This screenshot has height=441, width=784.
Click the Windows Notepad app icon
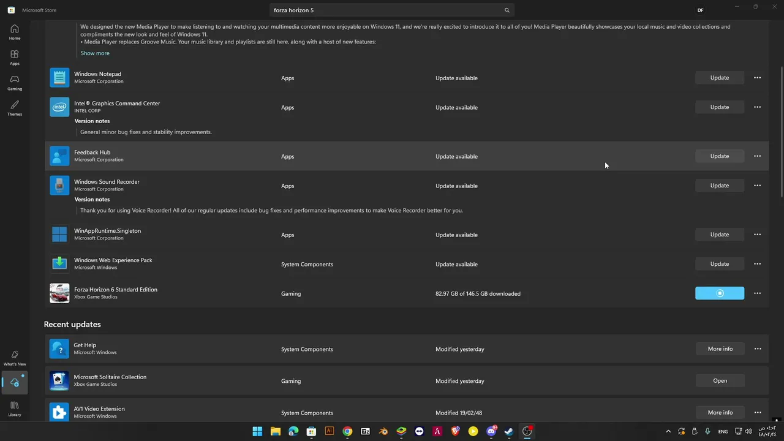(59, 78)
